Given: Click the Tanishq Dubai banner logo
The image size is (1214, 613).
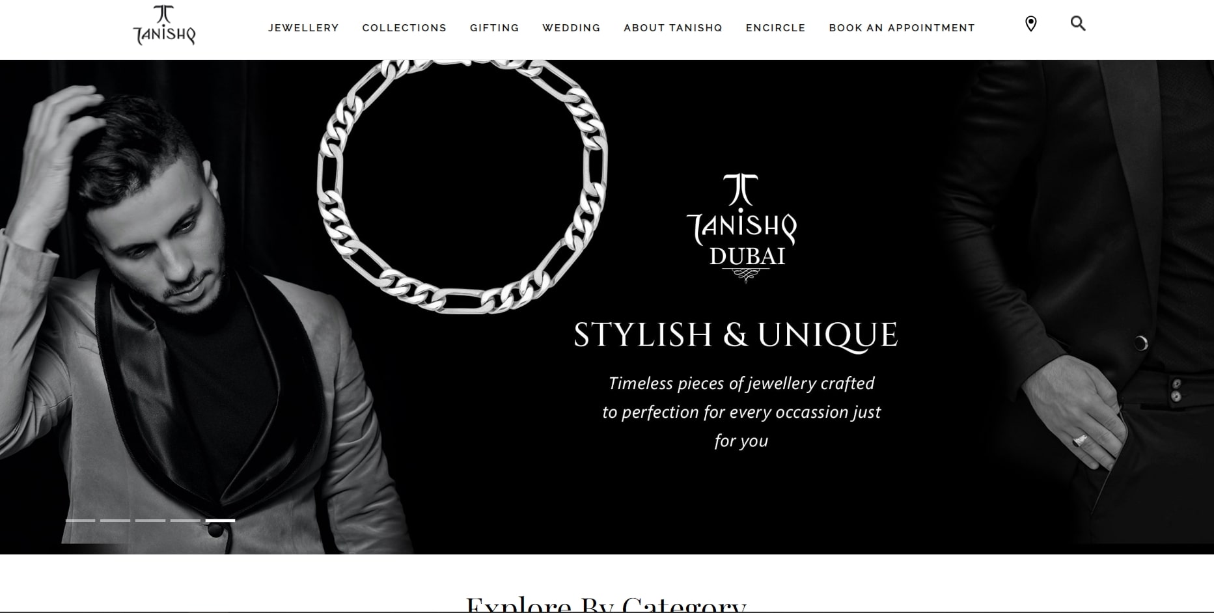Looking at the screenshot, I should pyautogui.click(x=742, y=228).
